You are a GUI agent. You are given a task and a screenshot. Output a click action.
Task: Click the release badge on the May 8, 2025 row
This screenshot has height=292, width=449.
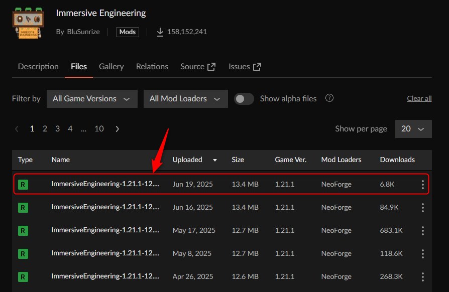click(x=23, y=254)
